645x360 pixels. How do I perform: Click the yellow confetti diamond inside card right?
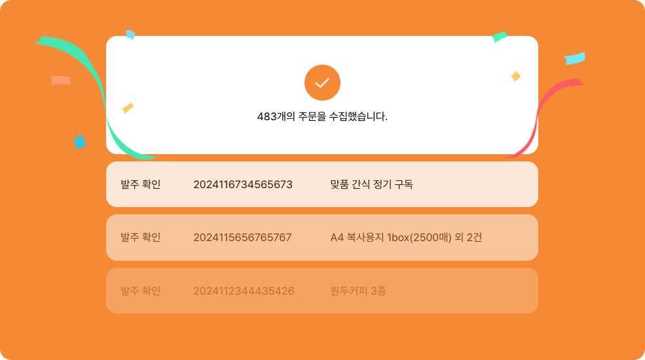[x=516, y=76]
